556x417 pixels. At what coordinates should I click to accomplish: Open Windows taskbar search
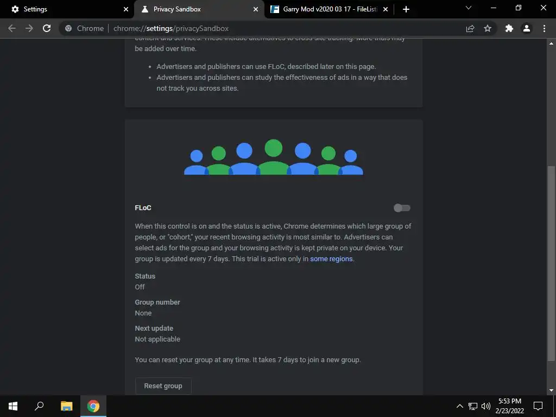[x=39, y=406]
